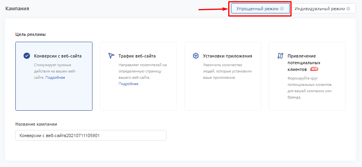The width and height of the screenshot is (362, 167).
Task: Click the Привлечение клиентов description text
Action: click(310, 88)
